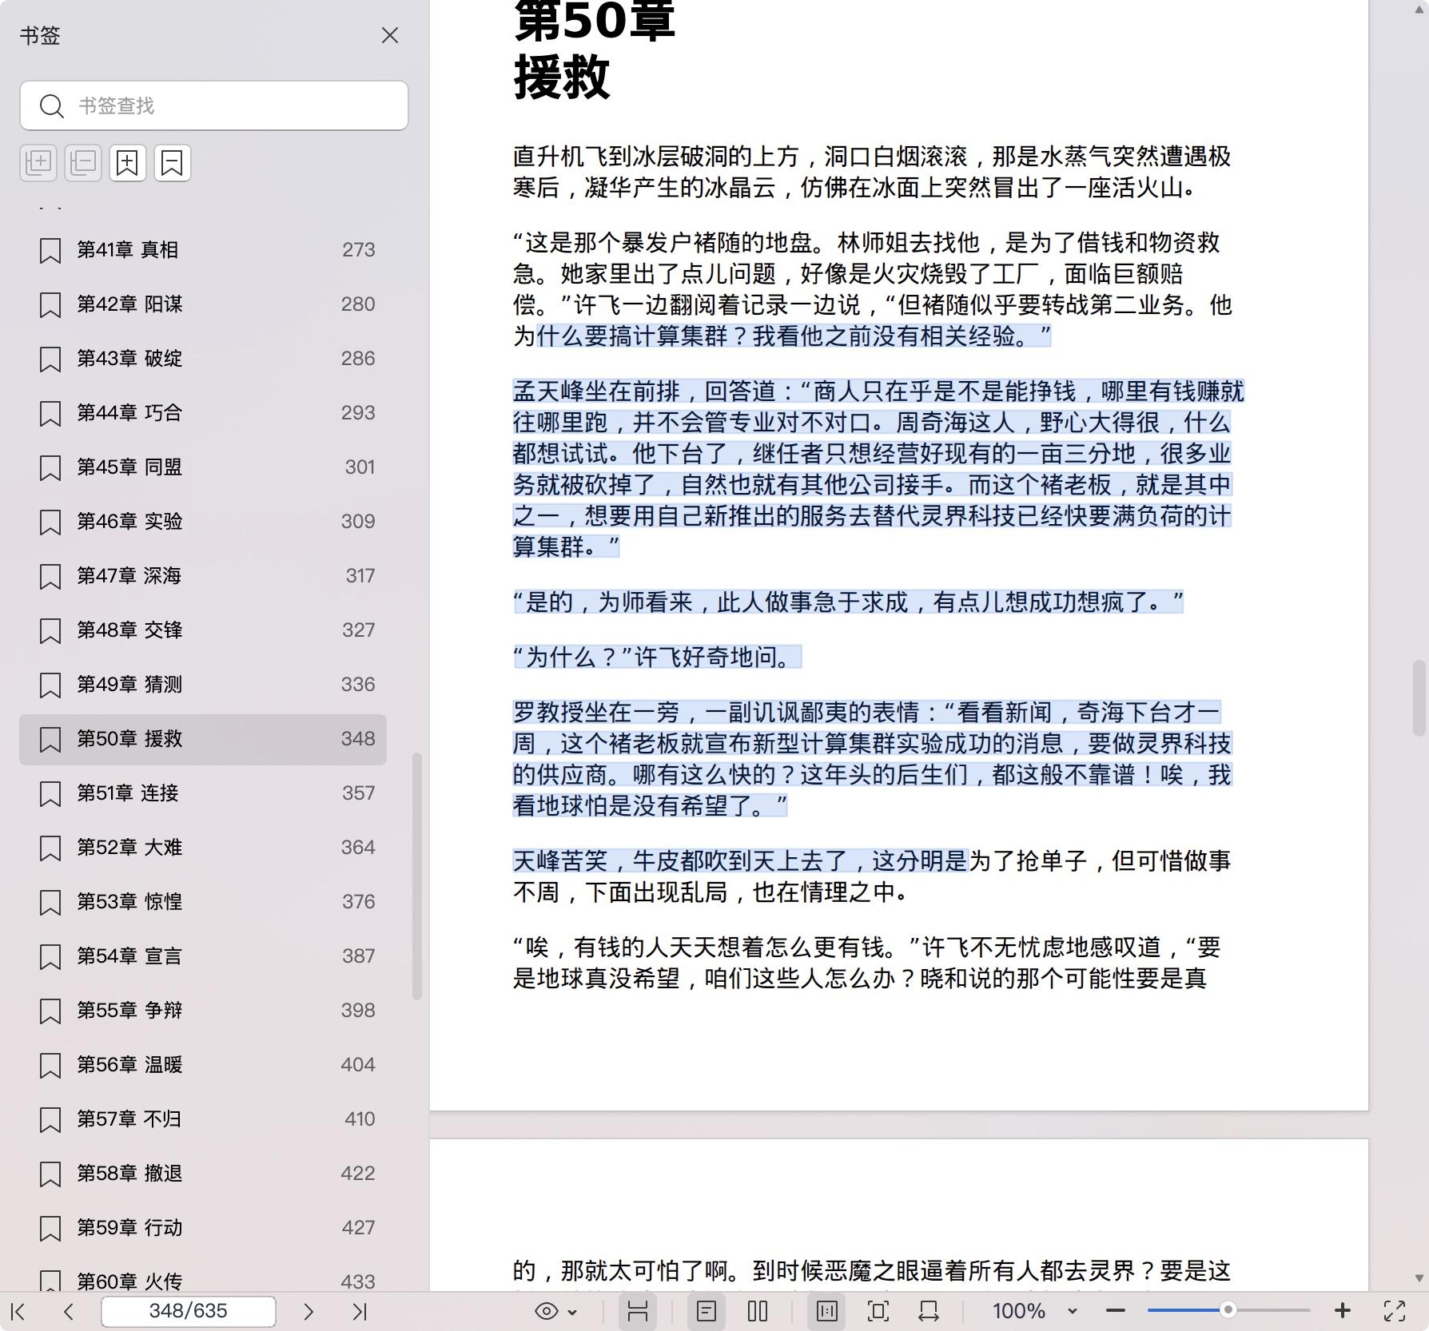Zoom in with plus button
Screen dimensions: 1429x1331
pos(1343,1311)
